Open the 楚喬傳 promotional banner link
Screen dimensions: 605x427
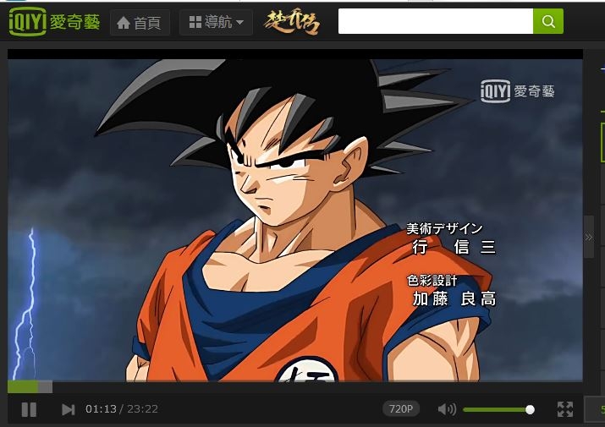292,22
